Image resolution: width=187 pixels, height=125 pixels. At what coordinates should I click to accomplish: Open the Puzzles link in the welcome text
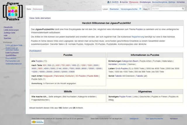click(139, 29)
